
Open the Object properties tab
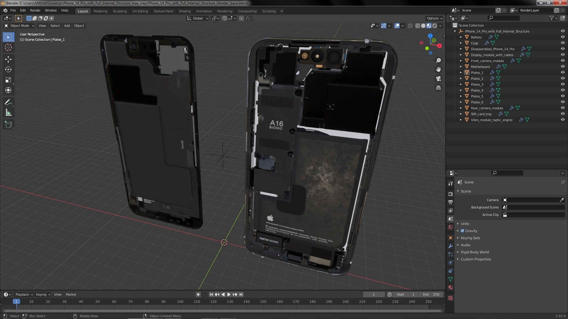click(x=451, y=238)
